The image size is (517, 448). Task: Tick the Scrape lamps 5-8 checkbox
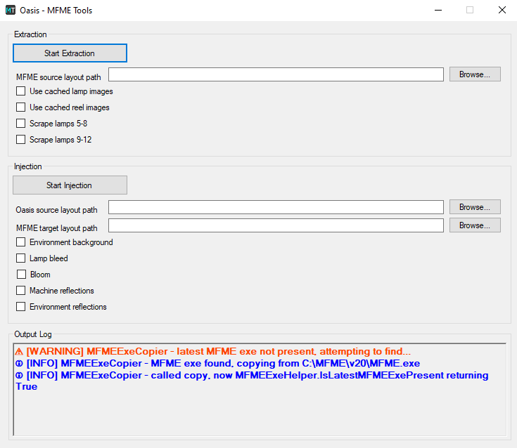21,124
